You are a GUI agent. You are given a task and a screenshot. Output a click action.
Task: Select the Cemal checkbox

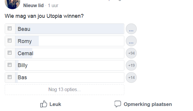pyautogui.click(x=9, y=53)
